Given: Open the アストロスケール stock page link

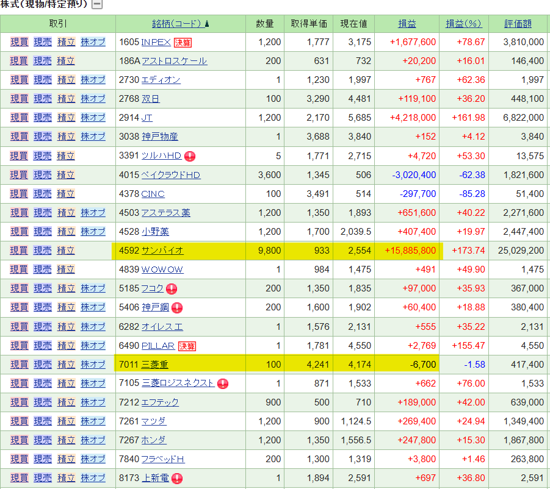Looking at the screenshot, I should coord(174,61).
